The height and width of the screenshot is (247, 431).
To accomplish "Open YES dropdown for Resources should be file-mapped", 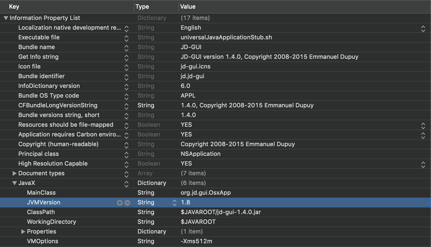I will [x=423, y=126].
